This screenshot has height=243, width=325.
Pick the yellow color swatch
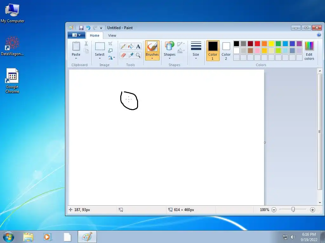271,44
